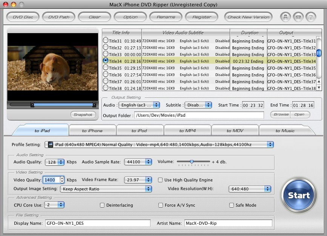Enable the Deinterlacing checkbox

pyautogui.click(x=102, y=205)
